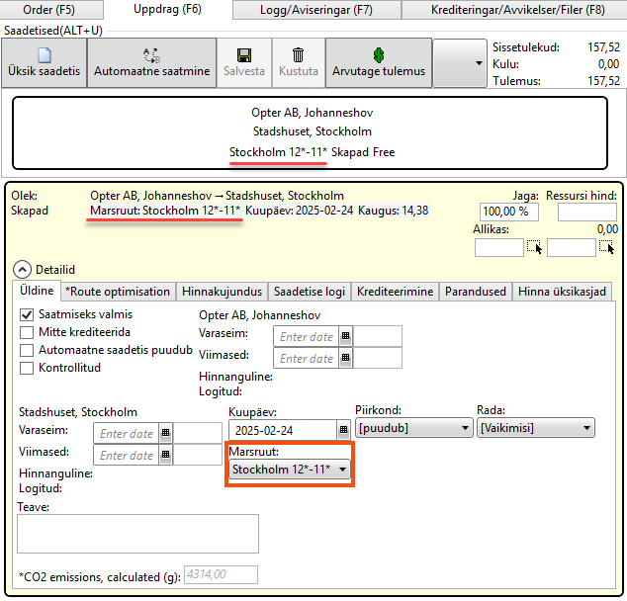Tick the Kontrollitud checkbox

(27, 368)
